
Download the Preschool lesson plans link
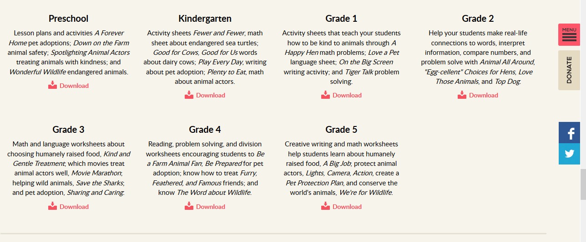click(x=74, y=86)
